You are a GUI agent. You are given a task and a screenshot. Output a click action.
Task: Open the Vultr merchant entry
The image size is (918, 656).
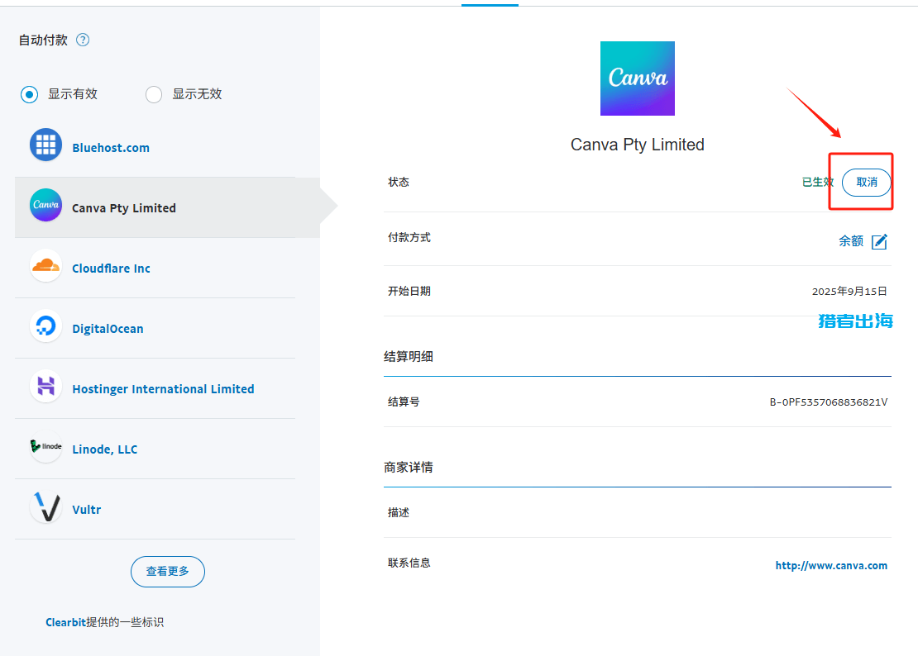point(87,509)
